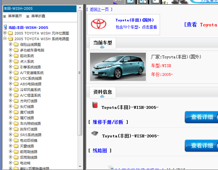Expand the 2005 TOYOTA WISH 元件位置图 node

[5, 33]
